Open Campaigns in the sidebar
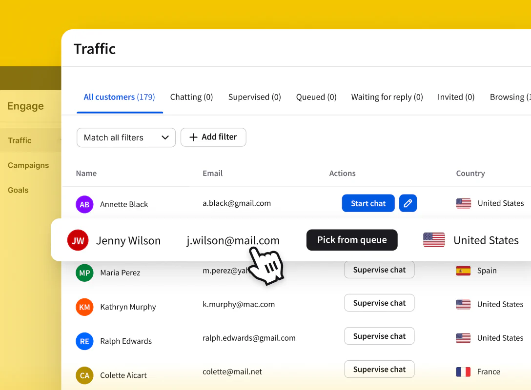 tap(28, 165)
